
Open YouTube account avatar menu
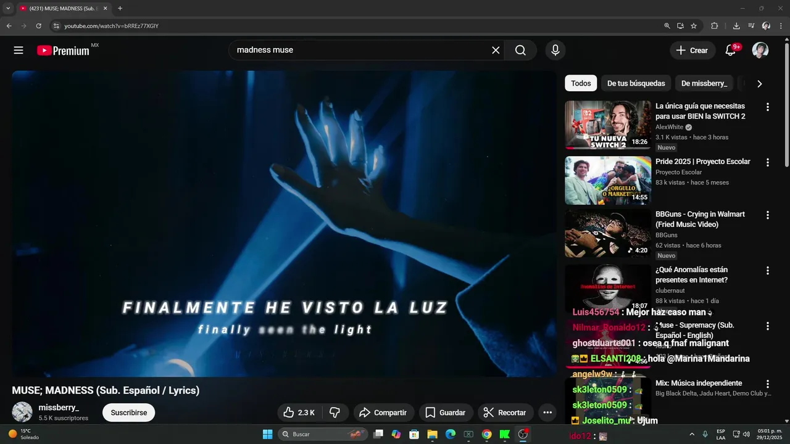pyautogui.click(x=760, y=51)
